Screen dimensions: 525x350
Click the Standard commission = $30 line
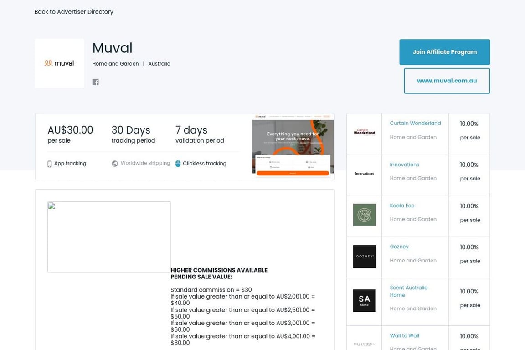click(211, 290)
